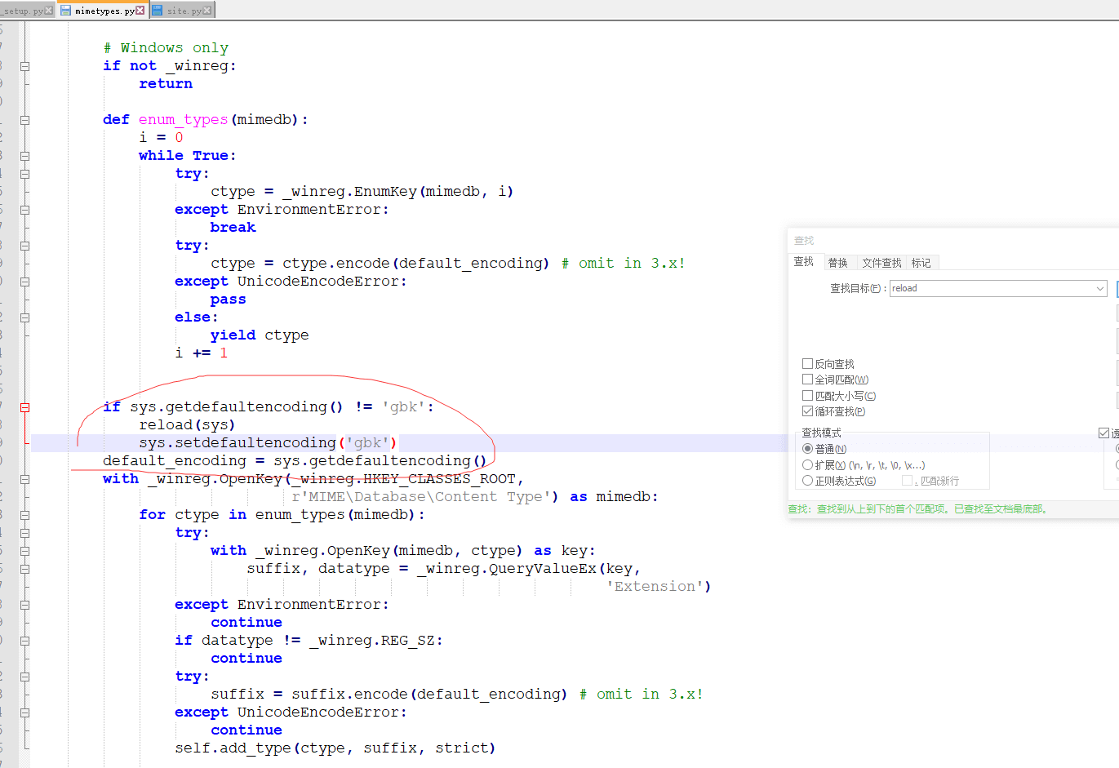Collapse the fold marker at 'def enum_types'
The height and width of the screenshot is (768, 1119).
pos(24,120)
